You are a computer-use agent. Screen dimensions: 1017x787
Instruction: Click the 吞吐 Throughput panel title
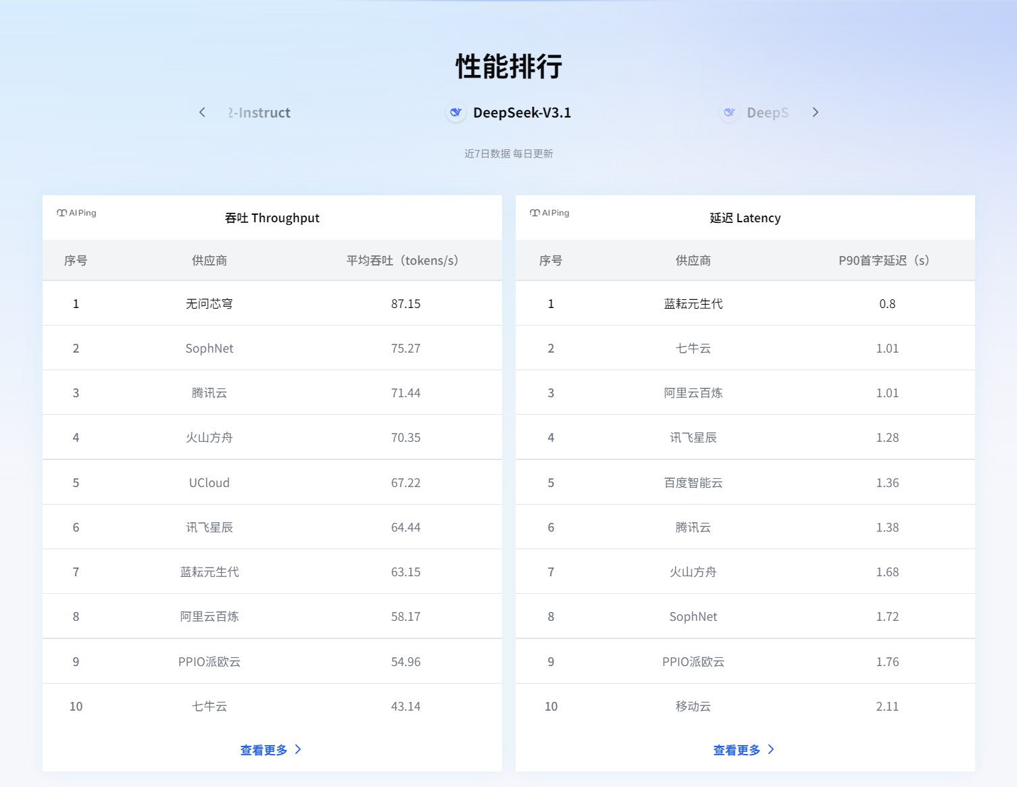[x=272, y=218]
